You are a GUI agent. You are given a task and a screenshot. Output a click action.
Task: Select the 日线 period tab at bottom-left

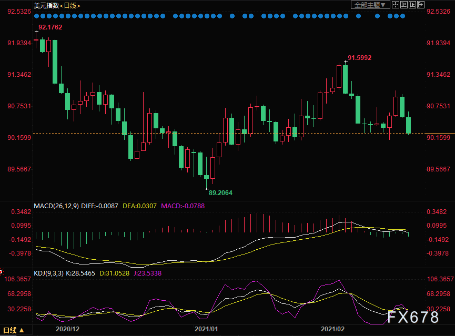(13, 330)
